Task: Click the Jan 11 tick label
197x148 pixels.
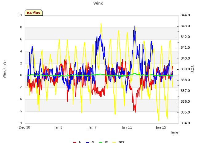Action: coord(127,127)
